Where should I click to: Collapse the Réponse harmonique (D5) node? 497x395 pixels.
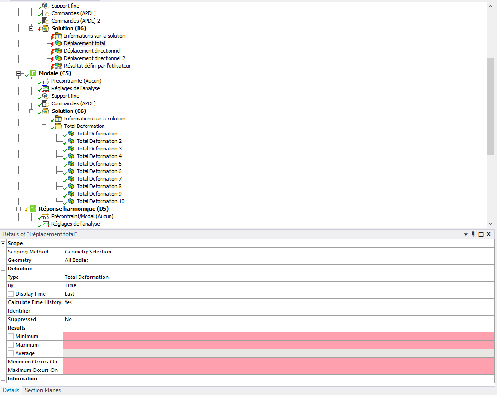pyautogui.click(x=18, y=209)
